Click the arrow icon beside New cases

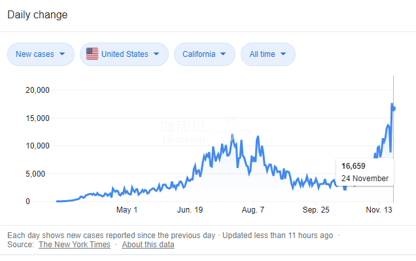coord(62,54)
